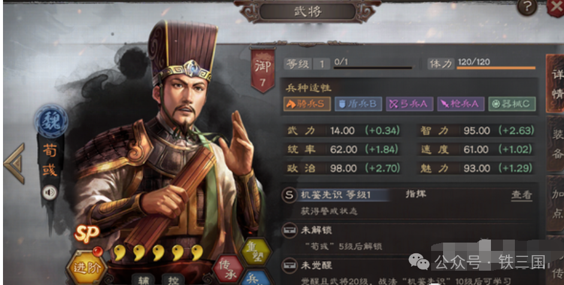Viewport: 564px width, 285px height.
Task: Open the 加点 attribute points tab
Action: point(556,204)
